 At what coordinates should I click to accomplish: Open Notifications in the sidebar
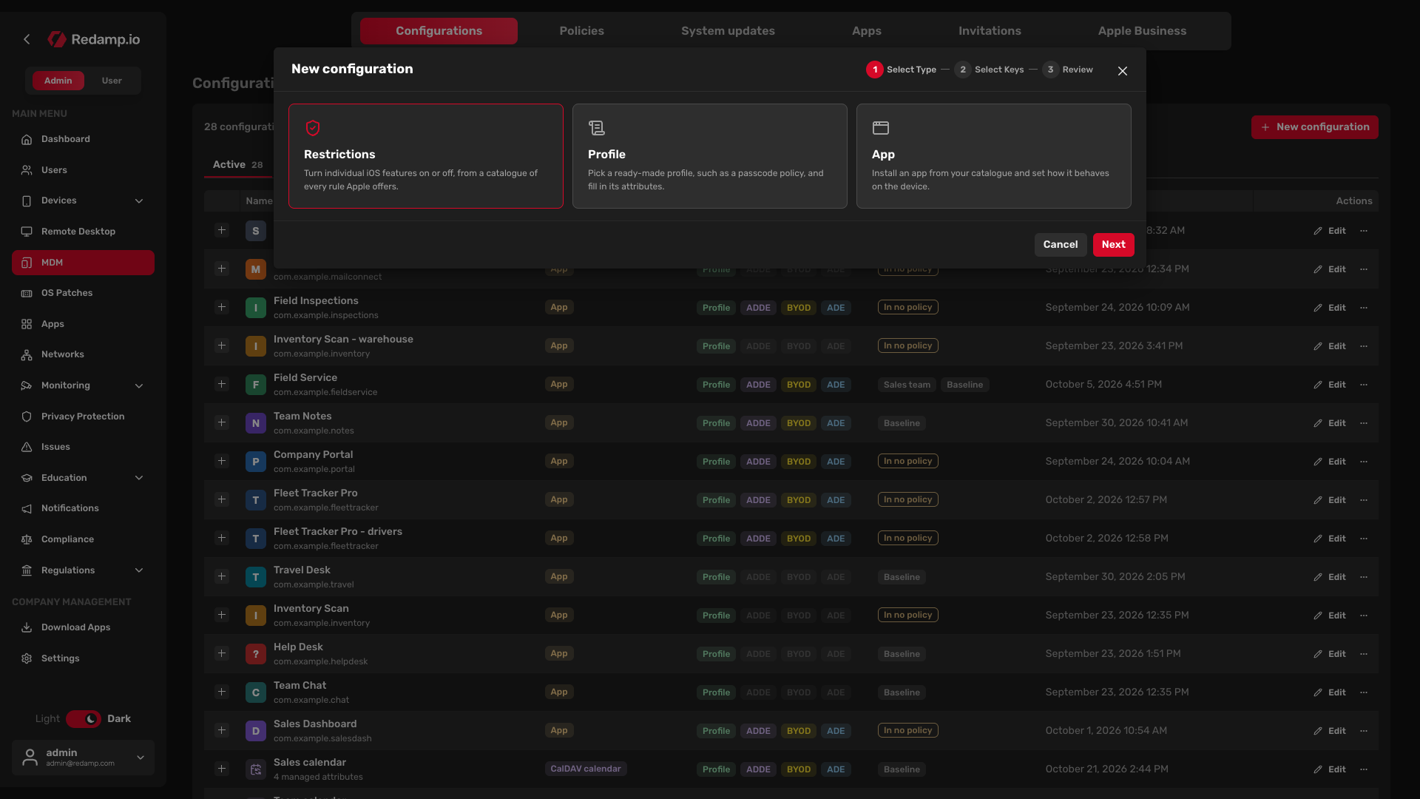pos(83,508)
